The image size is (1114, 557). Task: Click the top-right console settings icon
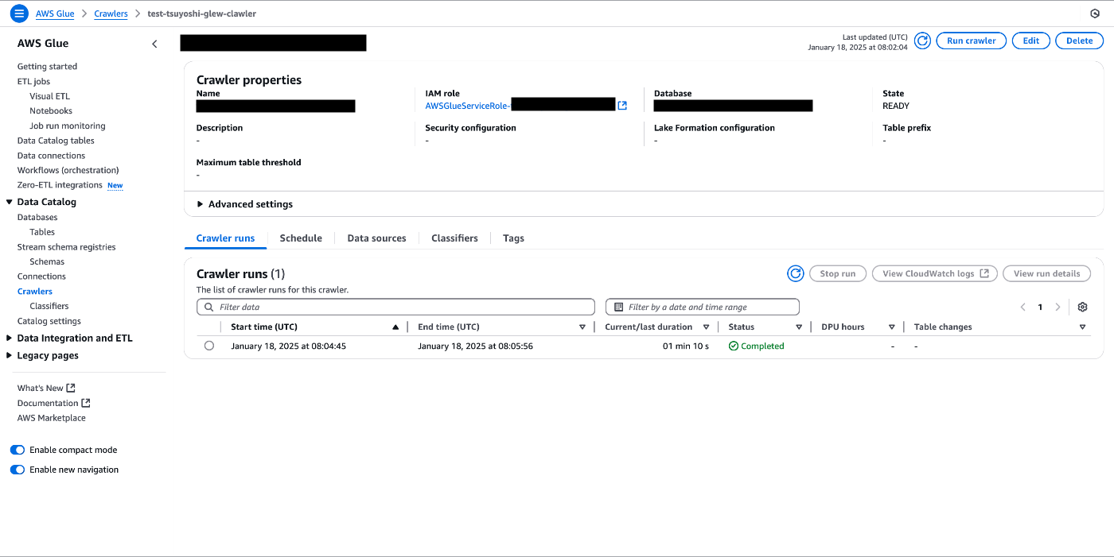pyautogui.click(x=1095, y=14)
